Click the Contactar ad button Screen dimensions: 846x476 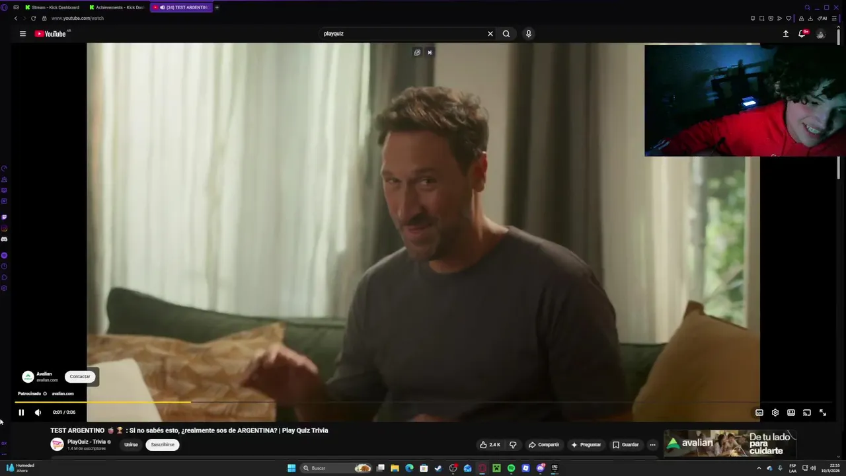pos(80,377)
